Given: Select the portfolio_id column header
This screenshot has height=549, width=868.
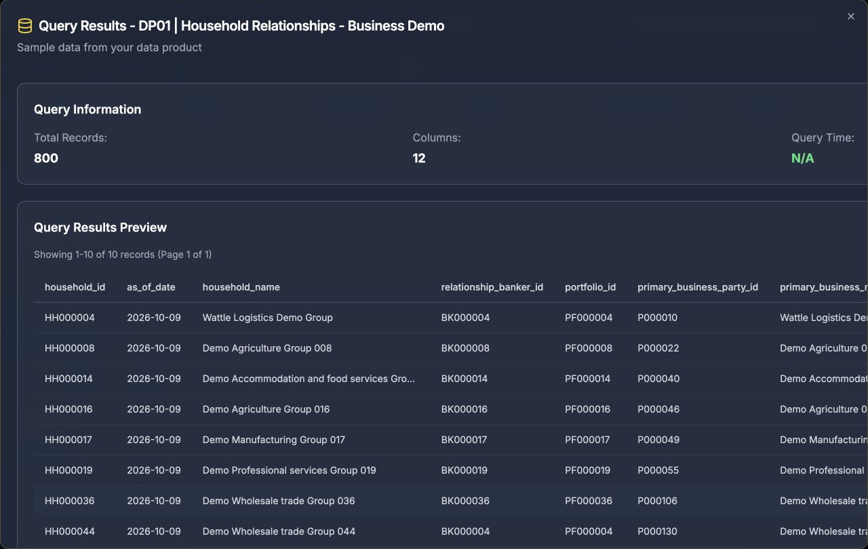Looking at the screenshot, I should [x=591, y=287].
